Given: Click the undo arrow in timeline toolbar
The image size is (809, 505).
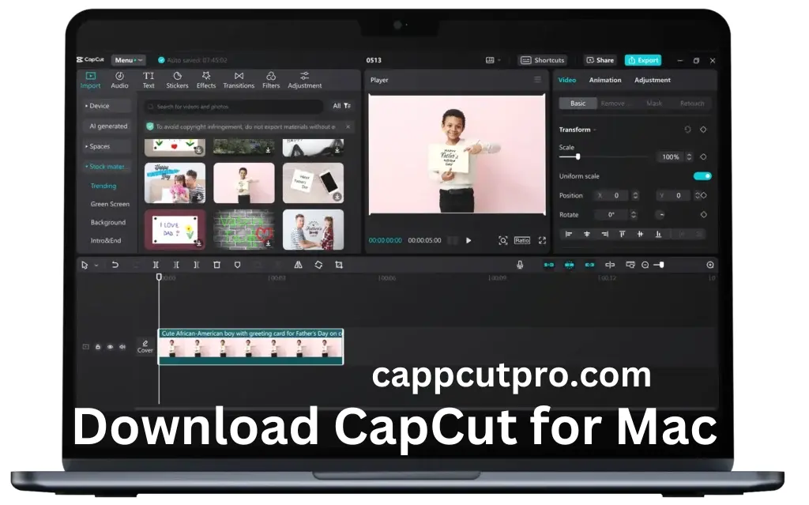Looking at the screenshot, I should coord(115,265).
